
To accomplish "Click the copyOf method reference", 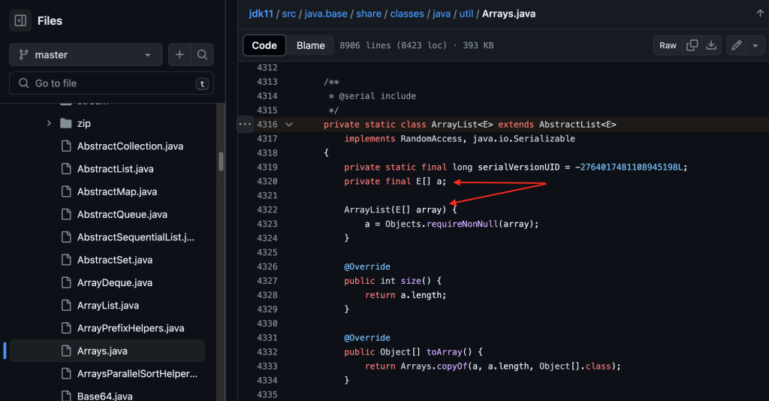I will (x=451, y=366).
